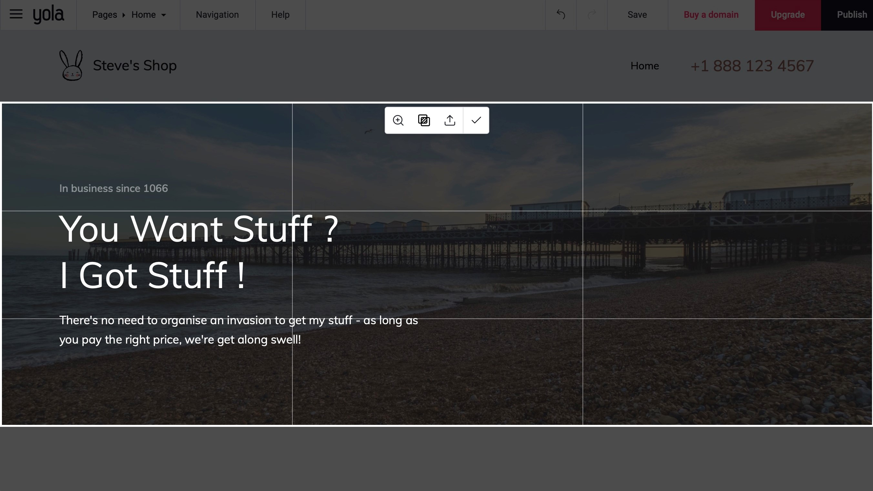Select the Help menu item
The width and height of the screenshot is (873, 491).
pos(280,15)
